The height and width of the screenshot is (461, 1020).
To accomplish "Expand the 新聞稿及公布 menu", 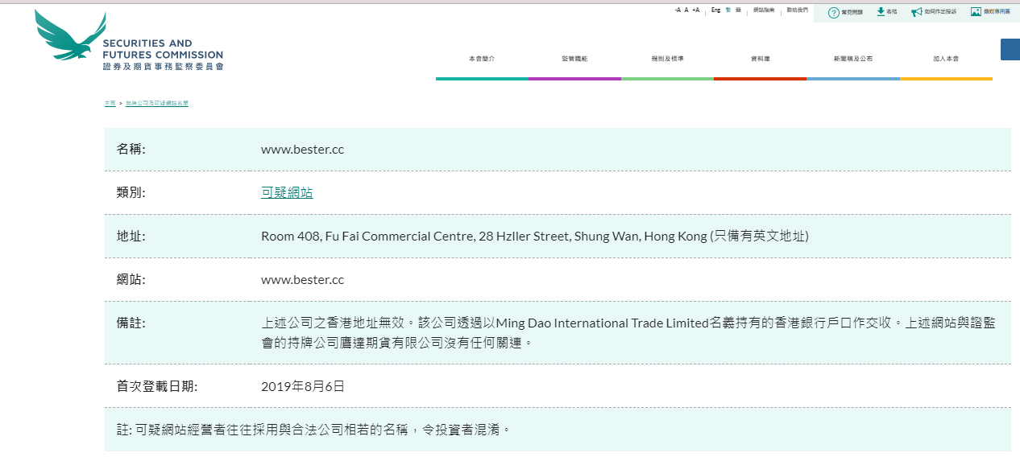I will pyautogui.click(x=852, y=59).
